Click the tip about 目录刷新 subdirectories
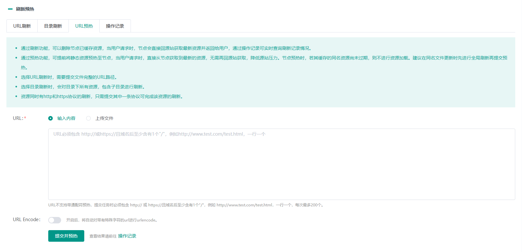The width and height of the screenshot is (522, 252). click(x=83, y=87)
